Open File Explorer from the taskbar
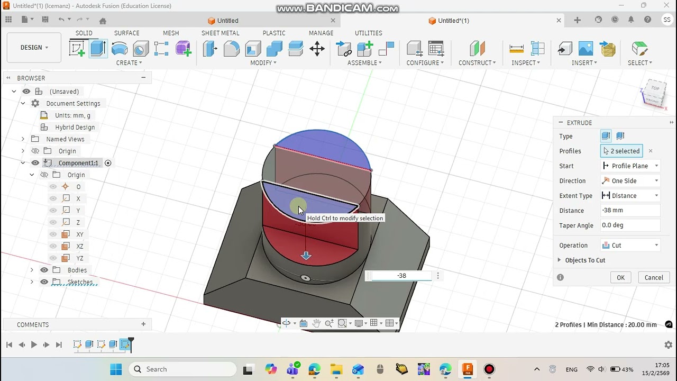The height and width of the screenshot is (381, 677). pyautogui.click(x=336, y=369)
